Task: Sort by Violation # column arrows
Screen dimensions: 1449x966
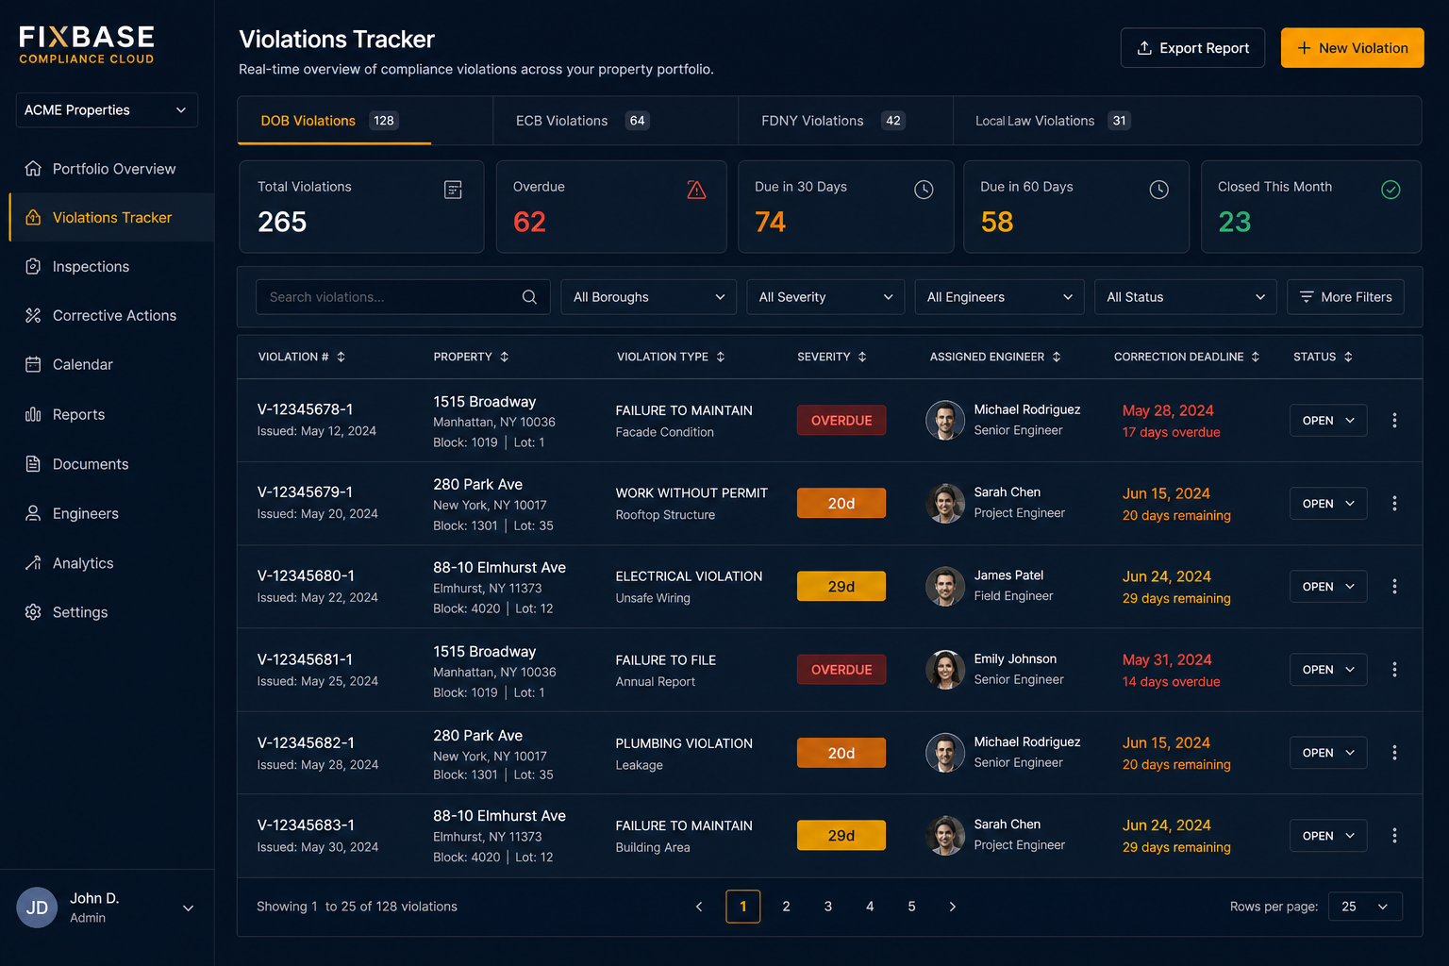Action: coord(341,357)
